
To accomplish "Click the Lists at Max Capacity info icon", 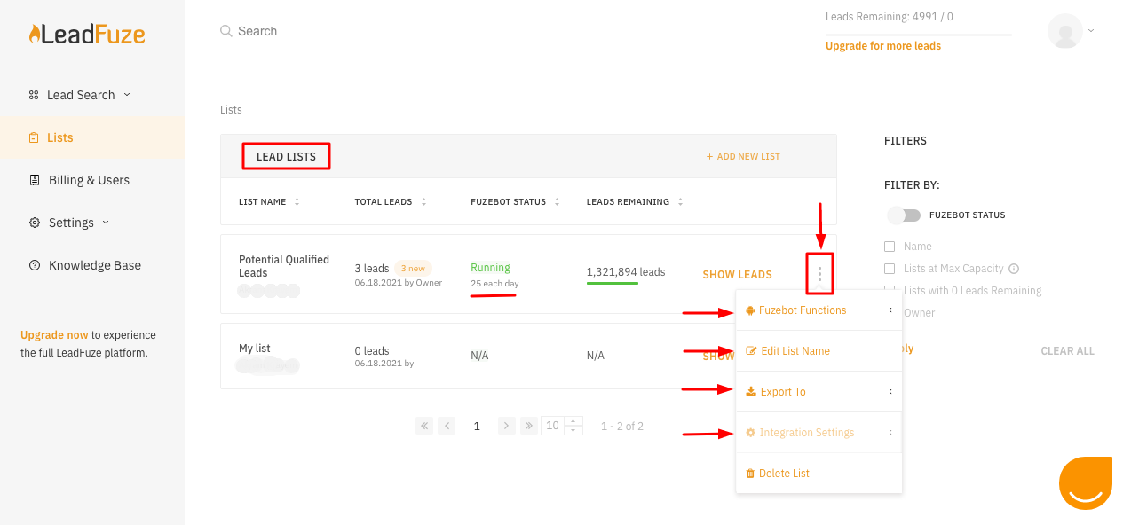I will coord(1014,269).
